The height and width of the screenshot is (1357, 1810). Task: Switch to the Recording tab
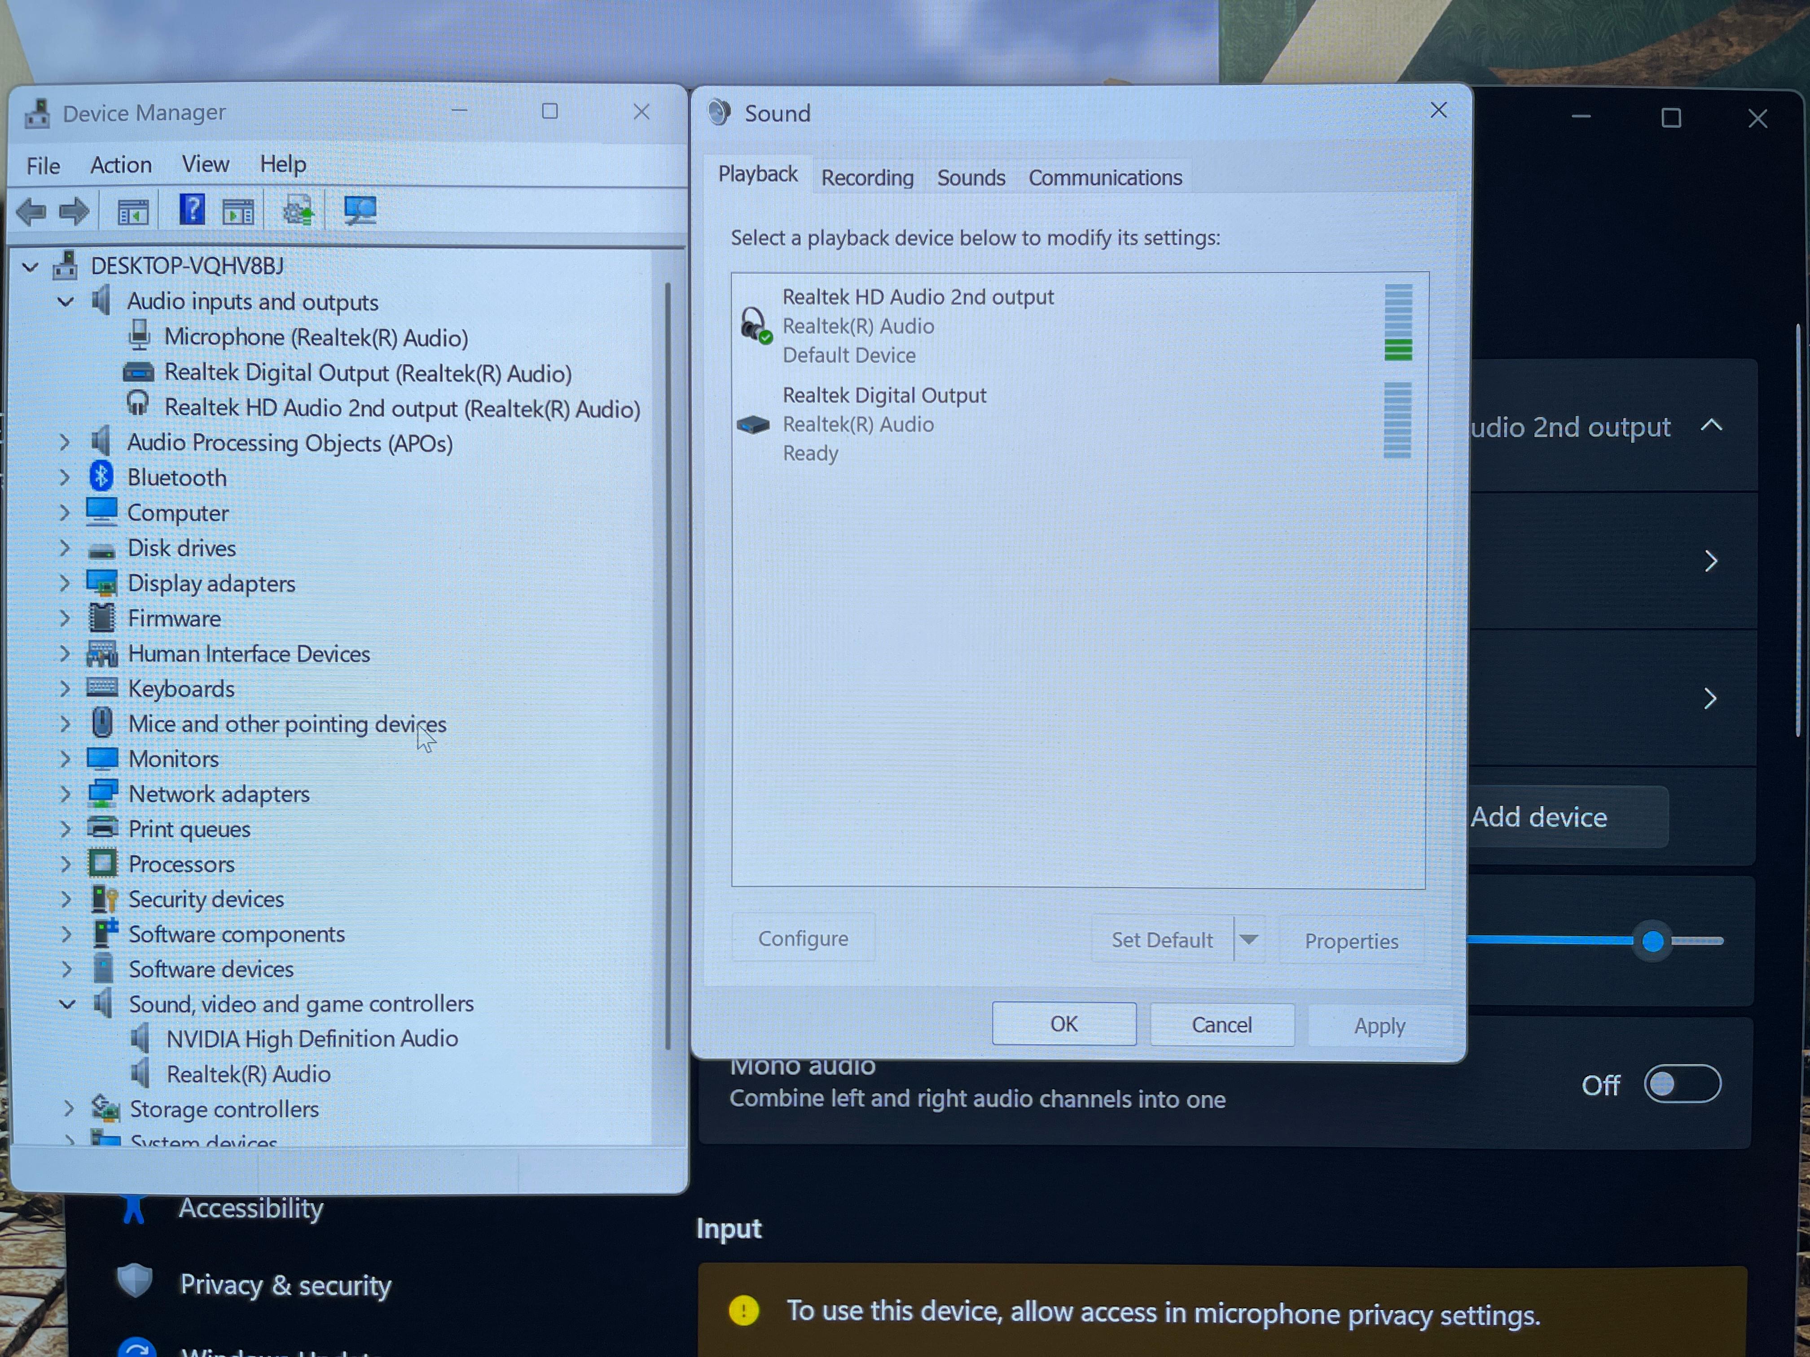867,178
